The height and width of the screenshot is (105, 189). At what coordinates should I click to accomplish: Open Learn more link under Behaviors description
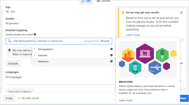click(x=126, y=100)
